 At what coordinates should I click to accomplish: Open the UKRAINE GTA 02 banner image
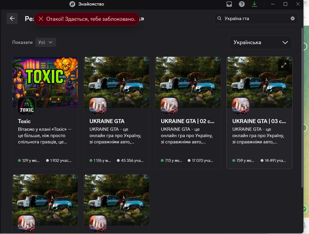click(188, 83)
